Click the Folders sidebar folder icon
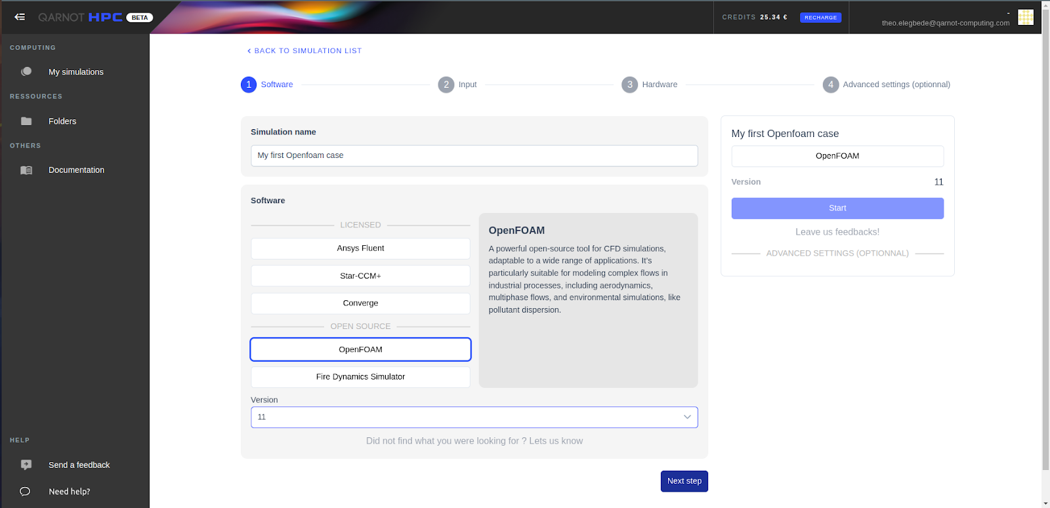The width and height of the screenshot is (1050, 508). 26,121
